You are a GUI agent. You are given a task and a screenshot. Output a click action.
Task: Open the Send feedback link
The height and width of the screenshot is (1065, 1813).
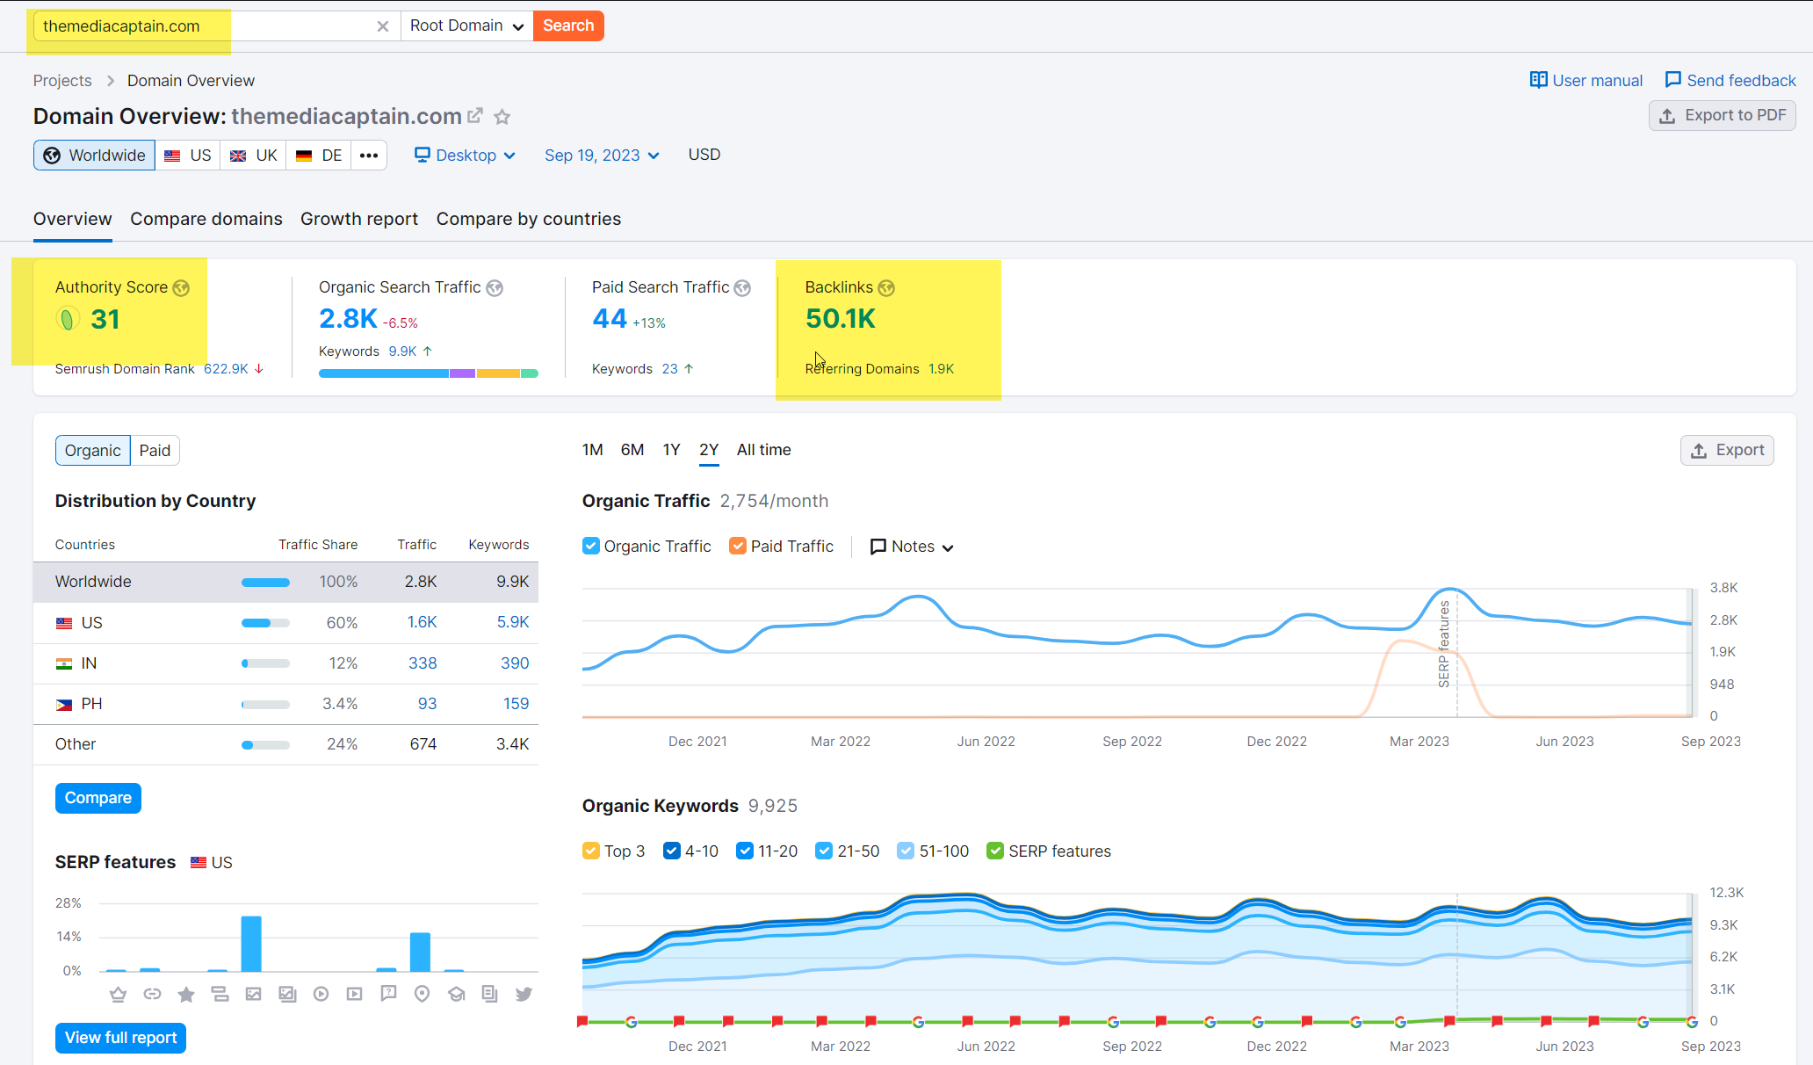[x=1730, y=81]
